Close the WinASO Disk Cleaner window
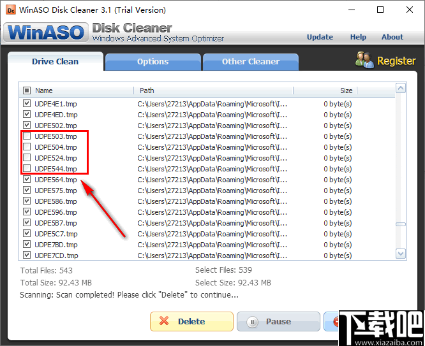 pos(410,10)
